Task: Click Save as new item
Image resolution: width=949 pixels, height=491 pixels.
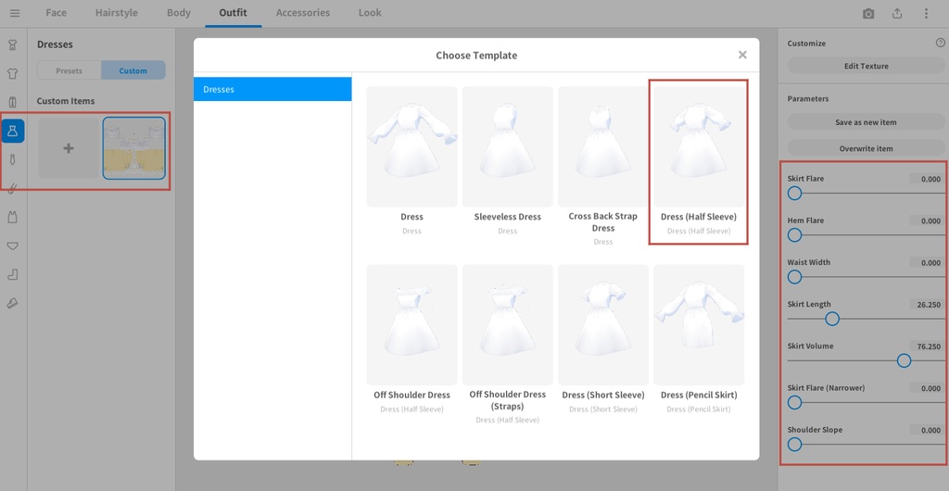Action: coord(867,122)
